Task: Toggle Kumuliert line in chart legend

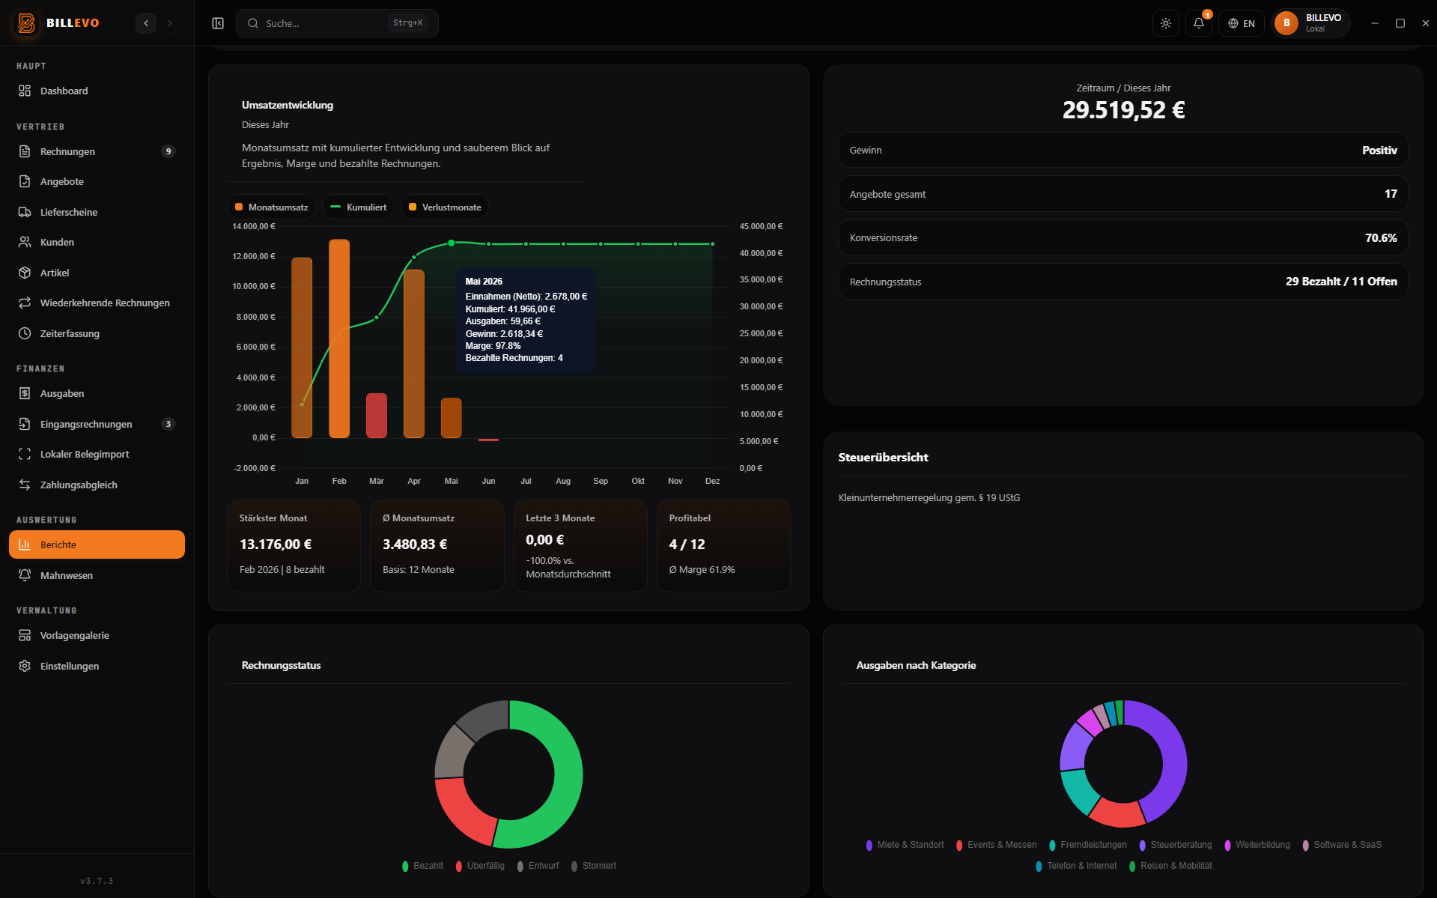Action: click(x=359, y=207)
